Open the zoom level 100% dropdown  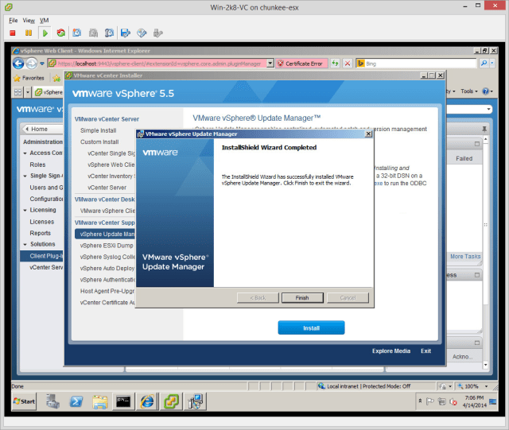click(486, 386)
